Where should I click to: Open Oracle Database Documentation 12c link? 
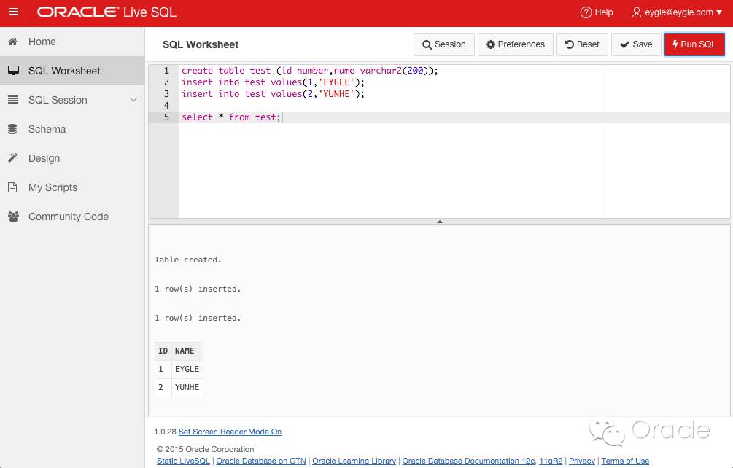tap(468, 461)
